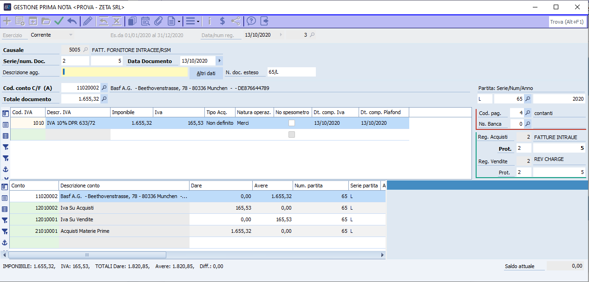The width and height of the screenshot is (589, 282).
Task: Click the exit door icon in toolbar
Action: (x=264, y=21)
